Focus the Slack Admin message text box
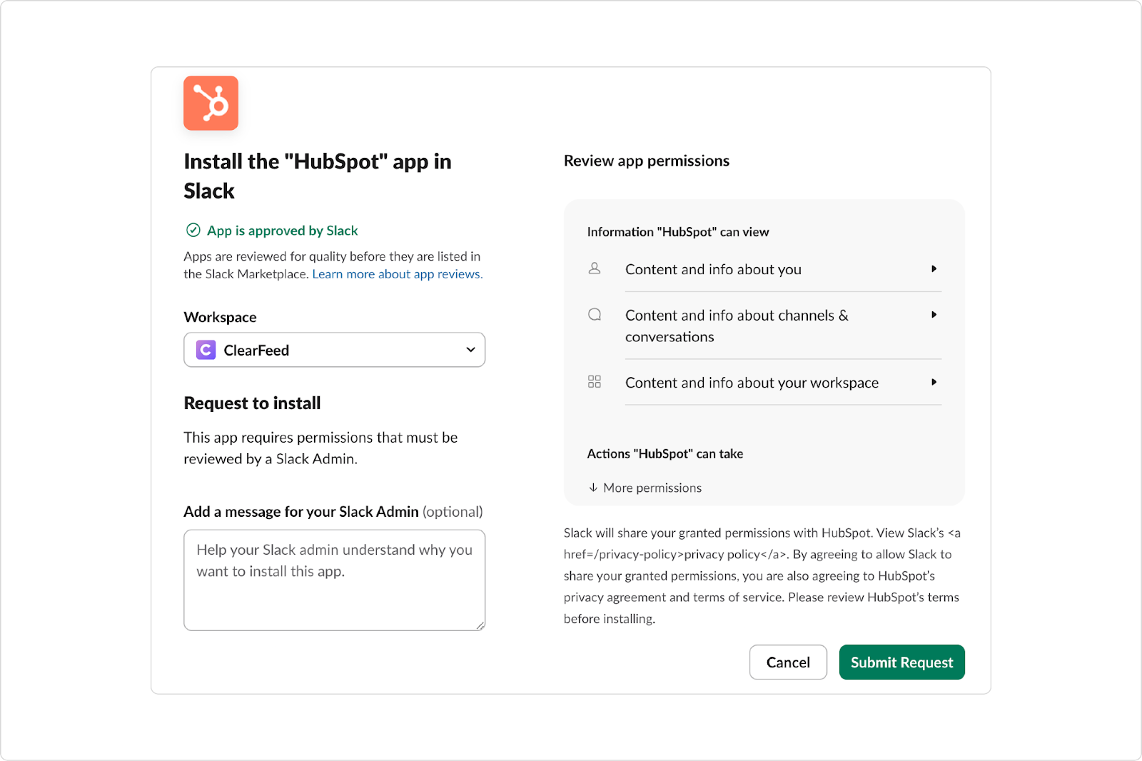Screen dimensions: 1142x761 coord(334,580)
